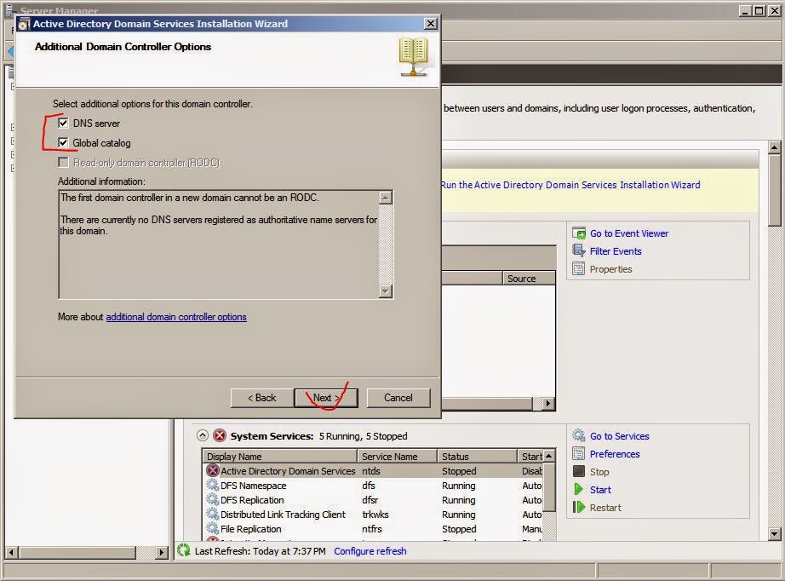Viewport: 785px width, 581px height.
Task: Click the down arrow in the Server Manager main scrollbar
Action: click(x=774, y=534)
